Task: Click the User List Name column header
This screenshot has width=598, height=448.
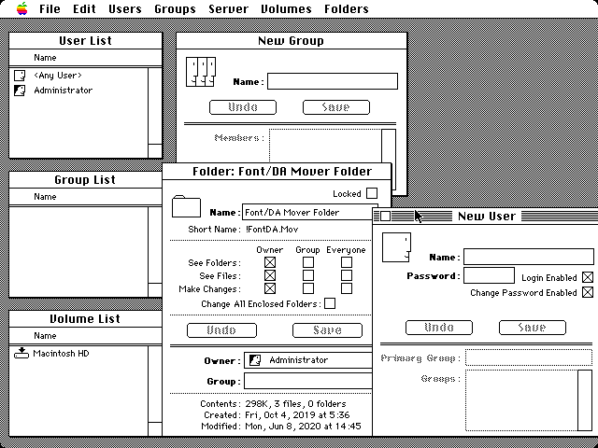Action: point(45,58)
